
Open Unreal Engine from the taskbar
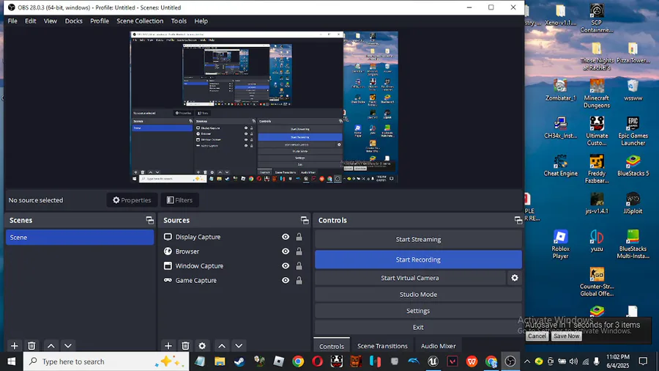click(433, 361)
